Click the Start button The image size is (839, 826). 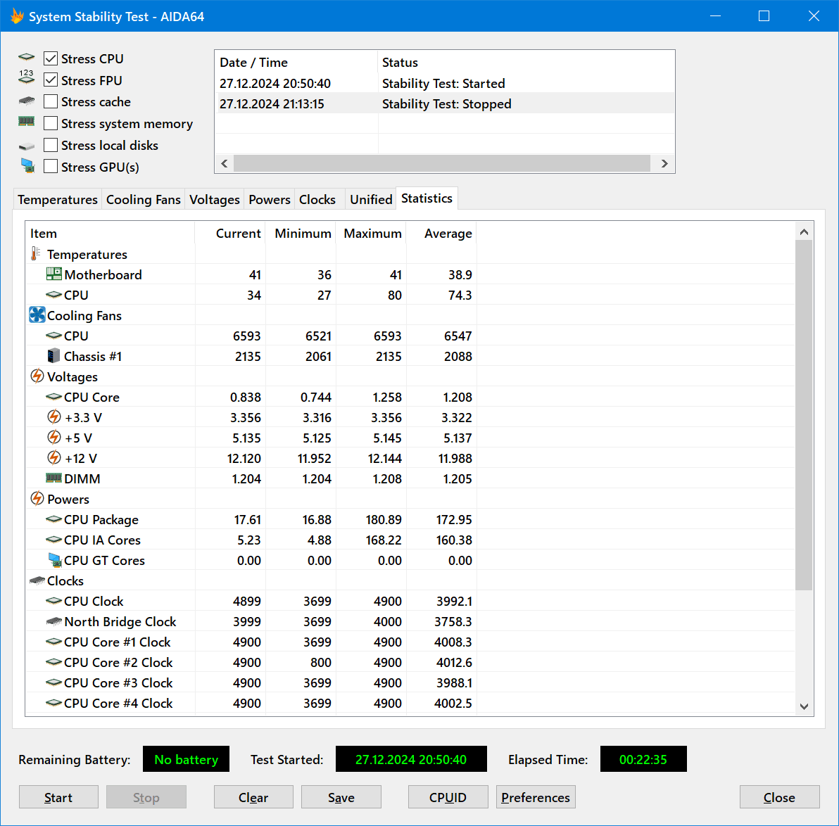coord(58,797)
